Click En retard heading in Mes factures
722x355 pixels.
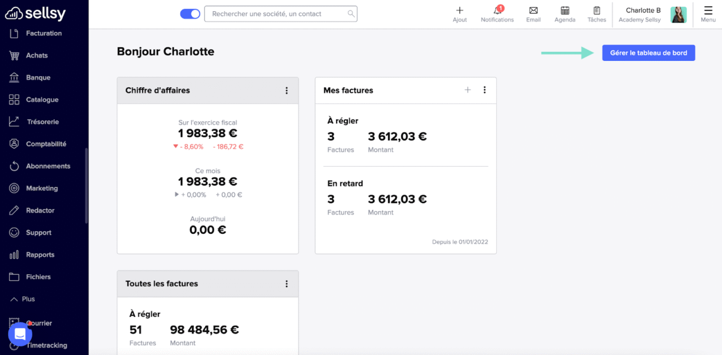[345, 184]
